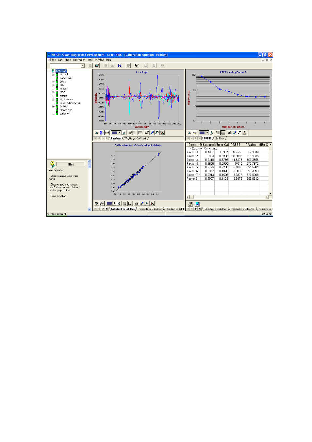Click the Factor 8 R Squared value 0.9927
The height and width of the screenshot is (442, 312).
209,179
